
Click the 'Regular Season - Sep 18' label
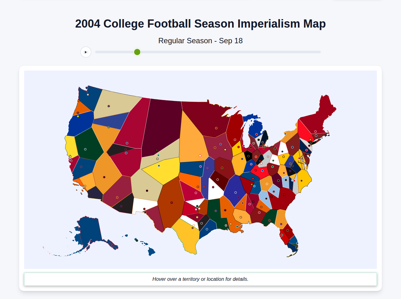(x=200, y=41)
